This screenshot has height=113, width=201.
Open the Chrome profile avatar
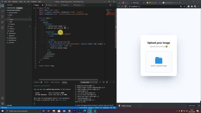click(x=195, y=6)
